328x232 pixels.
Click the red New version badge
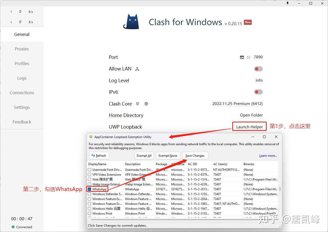(248, 22)
